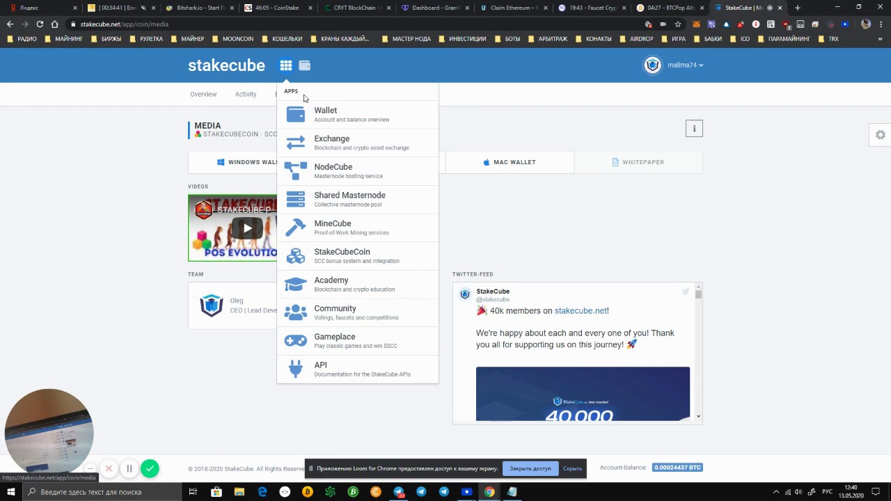Screen dimensions: 891x501
Task: Reload the page
Action: (40, 24)
